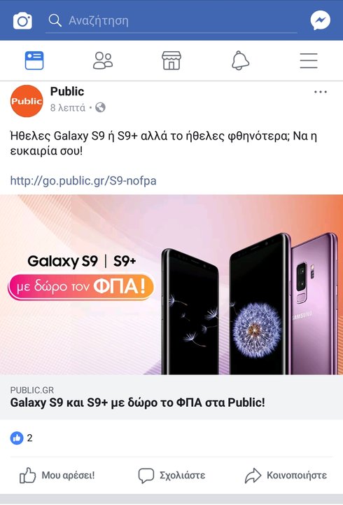
Task: Open post options three-dots menu
Action: point(321,92)
